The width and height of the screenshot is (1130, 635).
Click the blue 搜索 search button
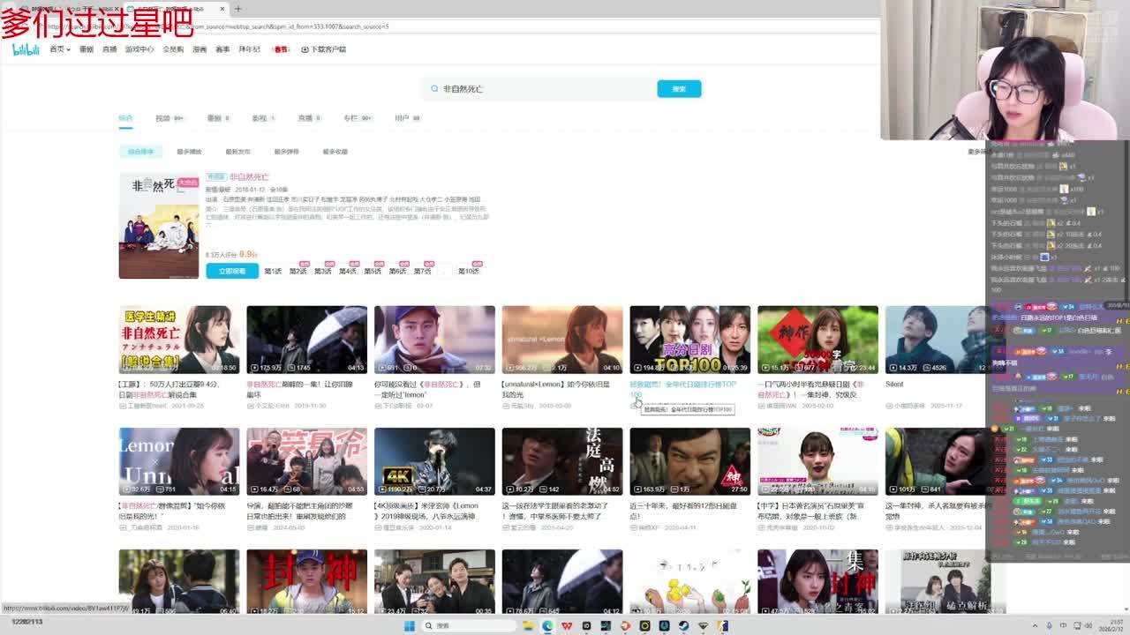[x=679, y=89]
